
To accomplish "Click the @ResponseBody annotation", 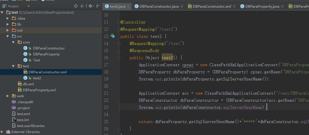I will [x=145, y=51].
